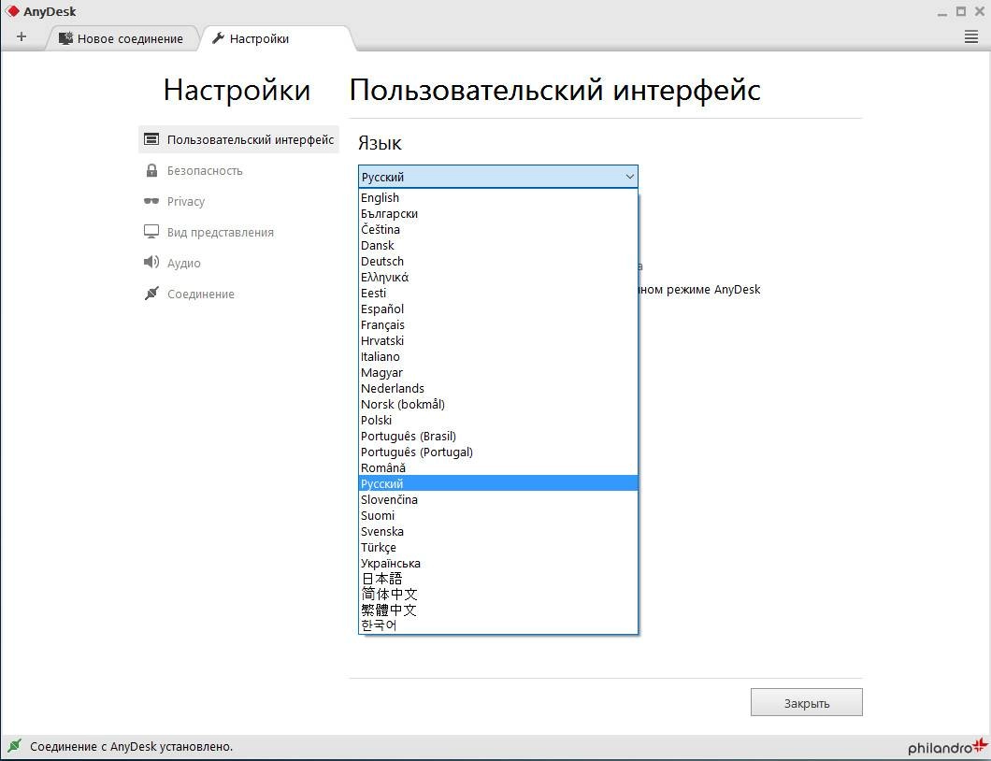
Task: Choose Português (Brasil) language
Action: [x=498, y=436]
